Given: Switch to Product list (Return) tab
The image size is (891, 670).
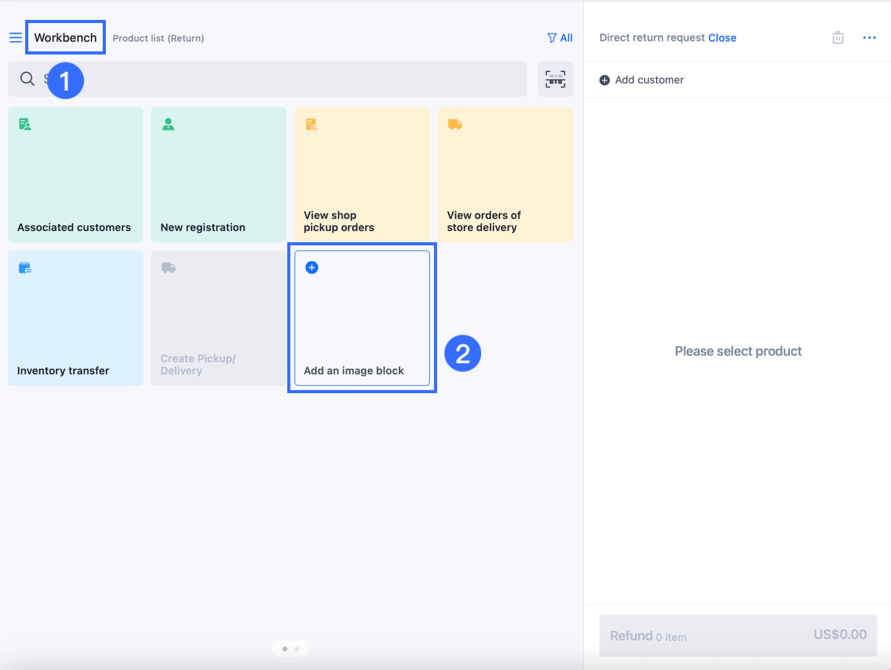Looking at the screenshot, I should point(158,38).
